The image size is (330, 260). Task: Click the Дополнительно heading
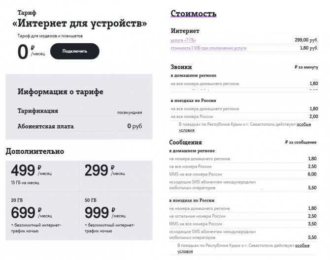coord(35,151)
